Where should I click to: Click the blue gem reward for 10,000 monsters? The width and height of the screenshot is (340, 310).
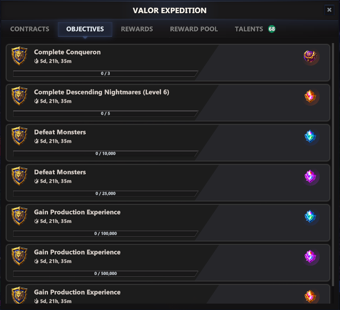(310, 136)
